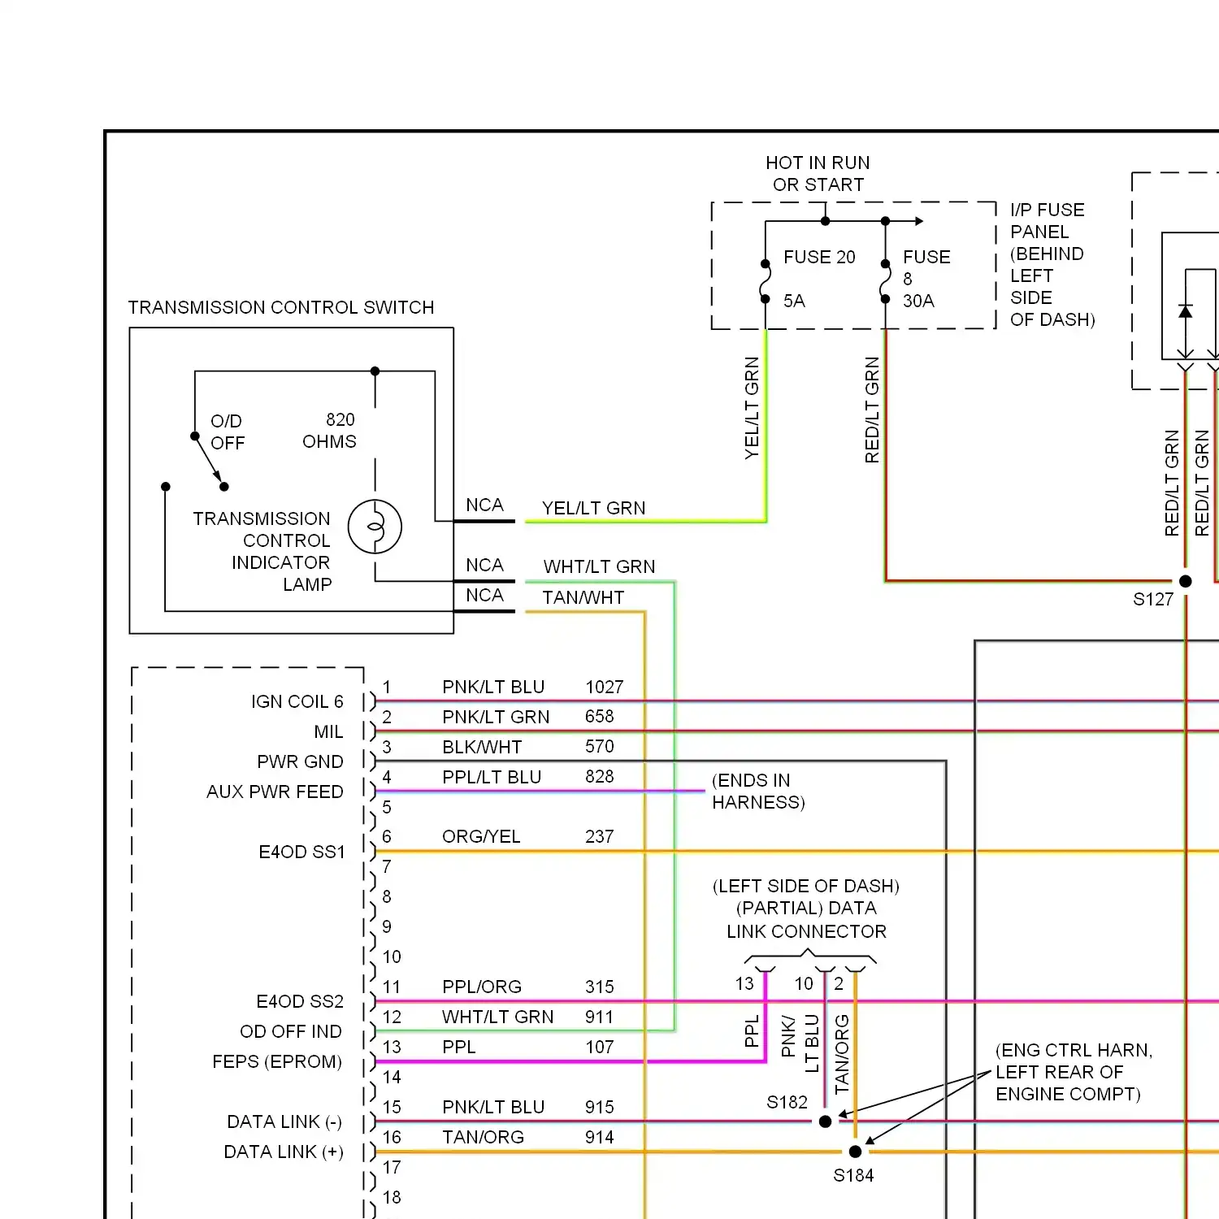Screen dimensions: 1219x1219
Task: Click the 'TAN/WHT' wire label
Action: coord(583,597)
